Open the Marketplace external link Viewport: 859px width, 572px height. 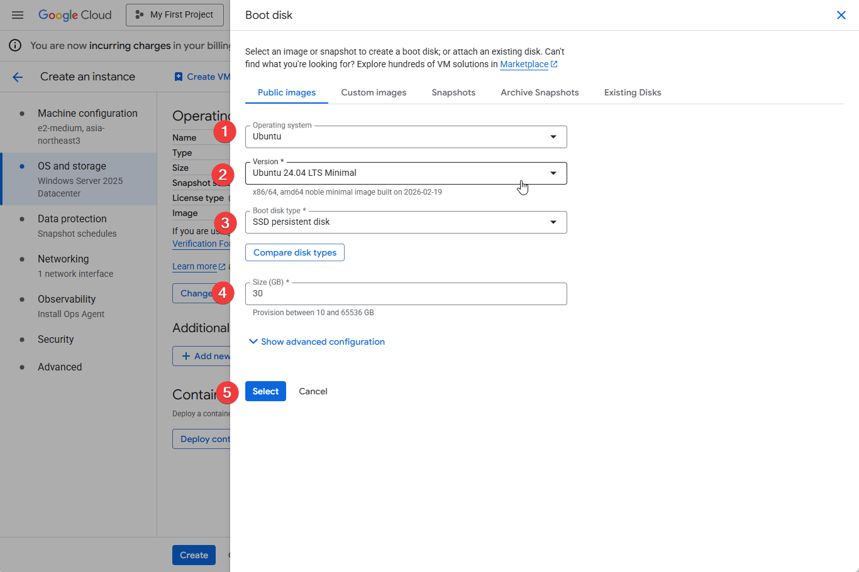tap(528, 64)
